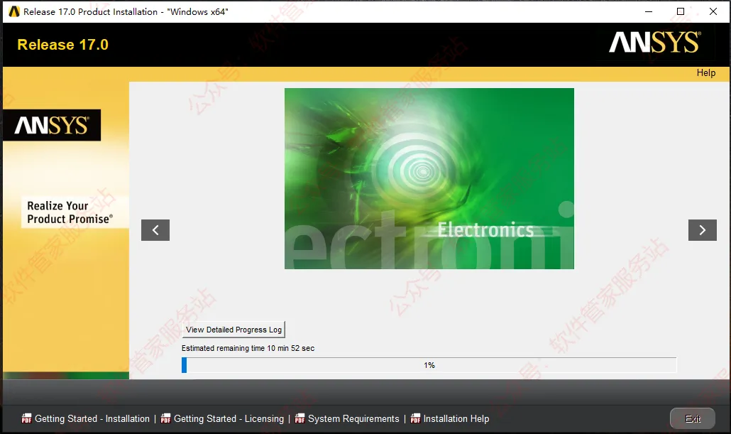Open the View Detailed Progress Log
Viewport: 731px width, 434px height.
coord(233,330)
